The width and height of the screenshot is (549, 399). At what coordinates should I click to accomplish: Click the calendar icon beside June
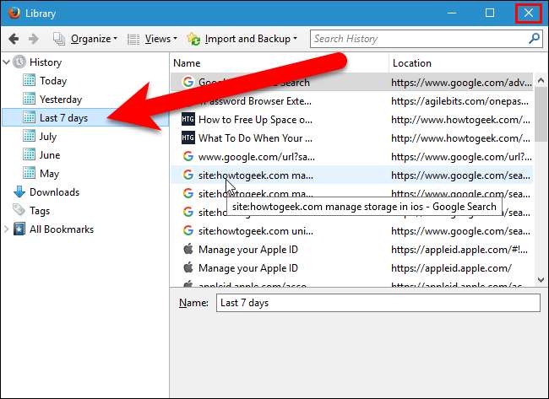point(29,154)
